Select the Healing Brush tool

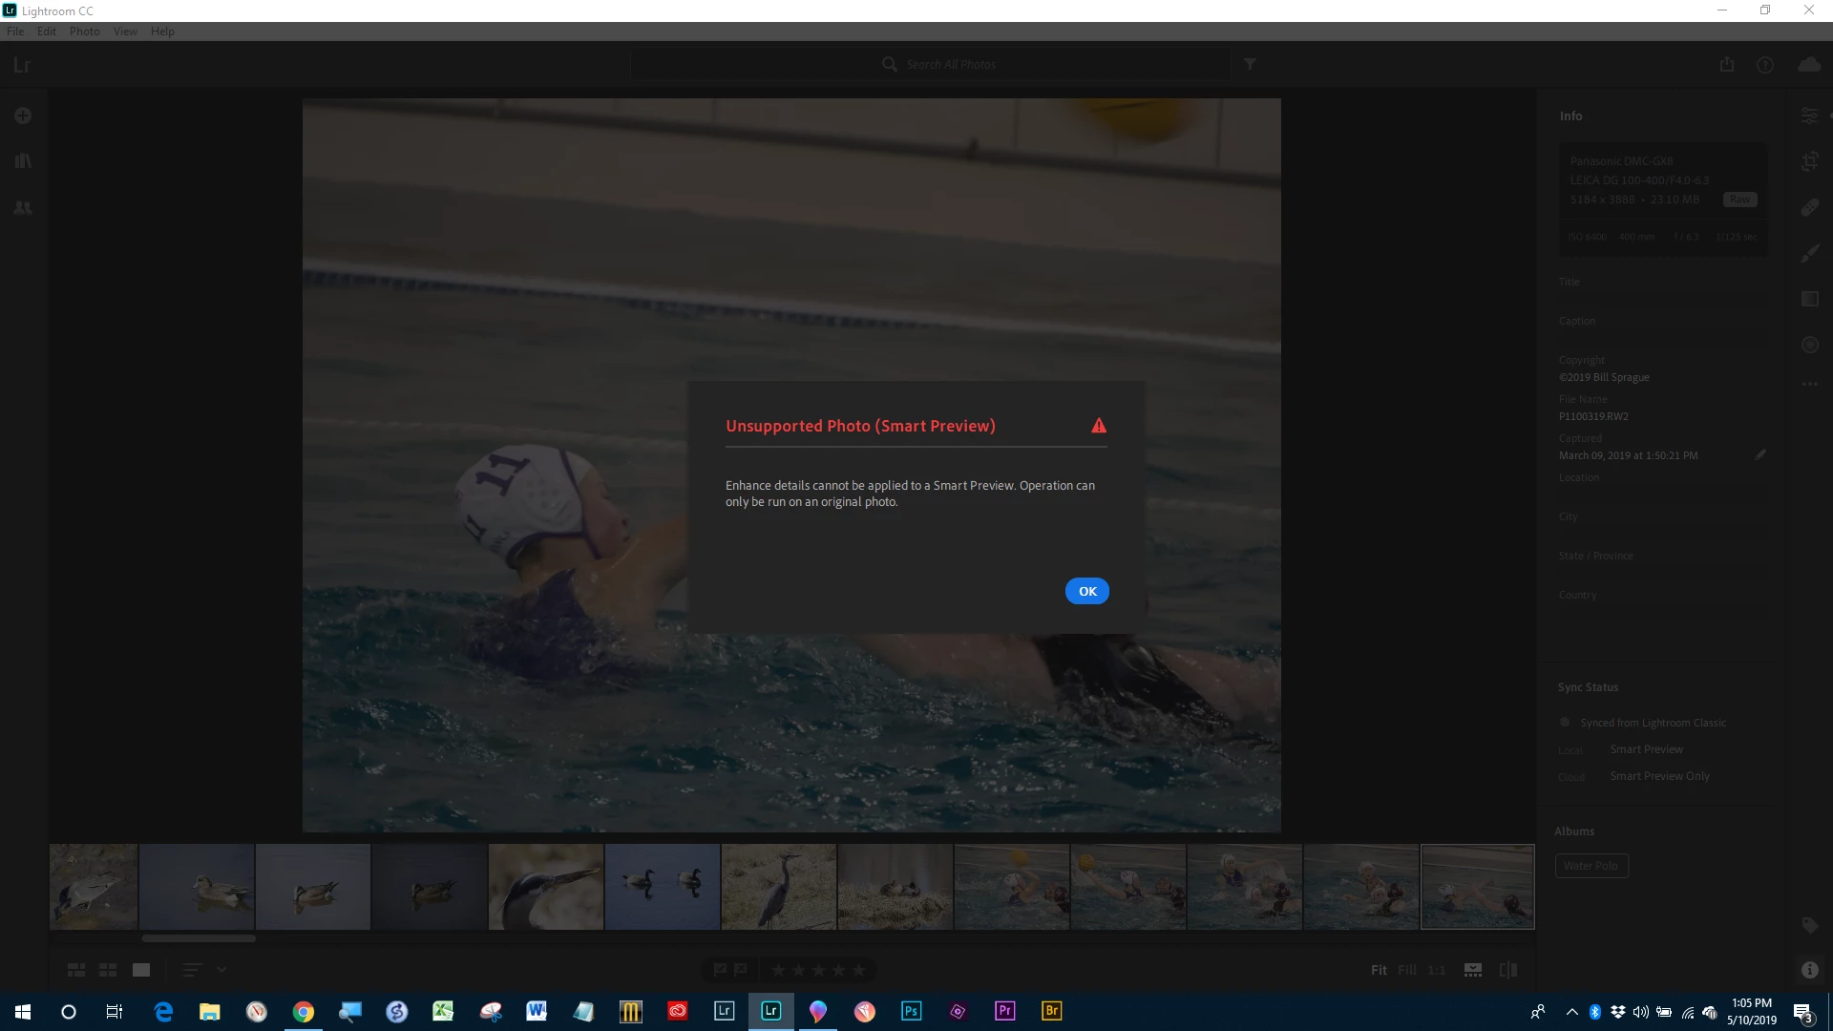click(x=1809, y=207)
